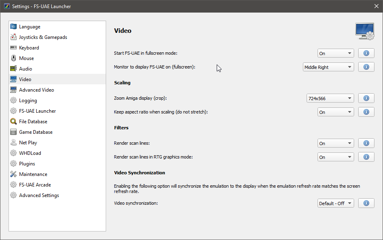Click the File Database magnifier icon
The width and height of the screenshot is (383, 240).
tap(13, 121)
